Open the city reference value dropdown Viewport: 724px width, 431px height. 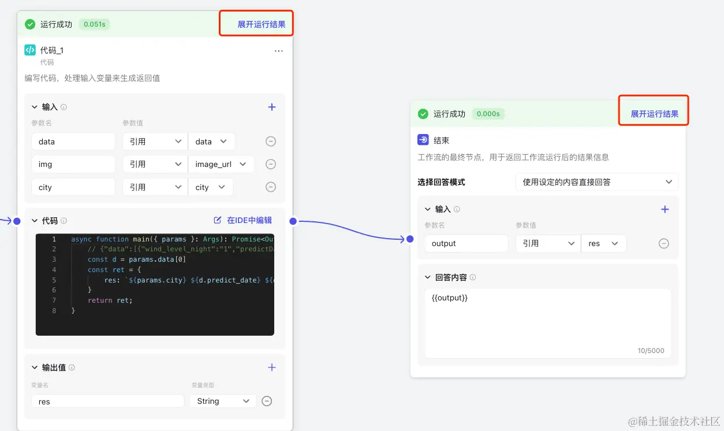pyautogui.click(x=211, y=187)
